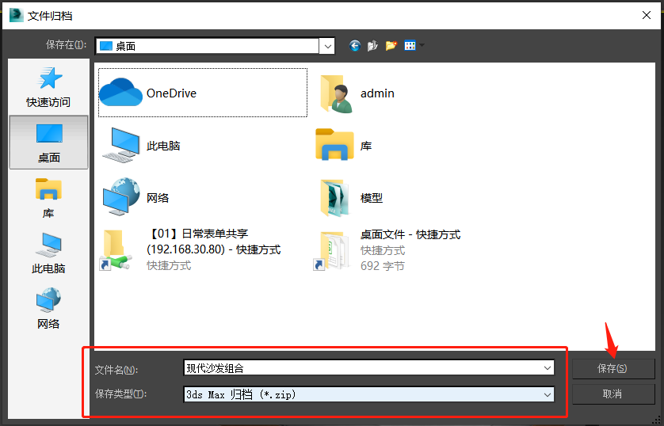
Task: Expand the file name history dropdown arrow
Action: pyautogui.click(x=547, y=368)
